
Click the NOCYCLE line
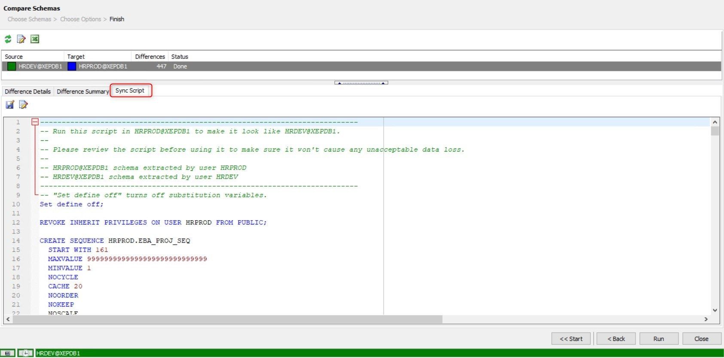[63, 277]
